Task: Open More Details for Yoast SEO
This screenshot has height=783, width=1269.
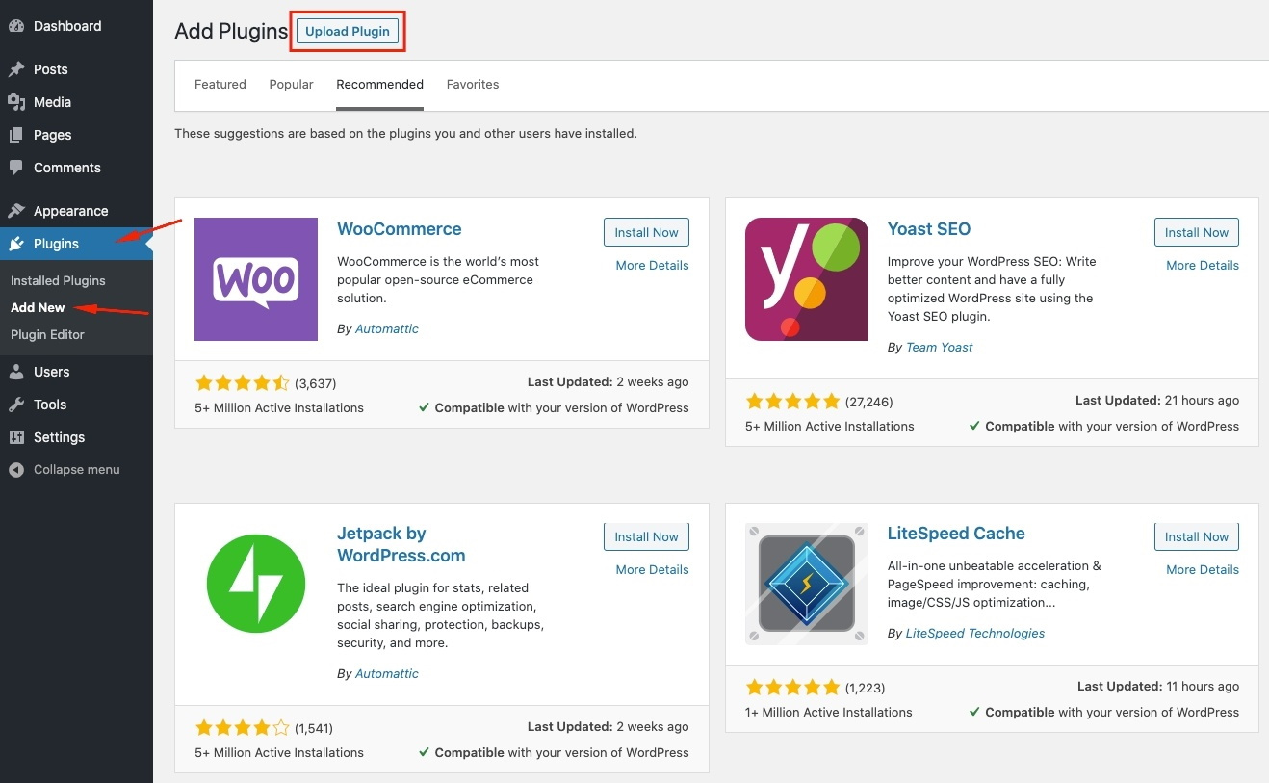Action: 1202,265
